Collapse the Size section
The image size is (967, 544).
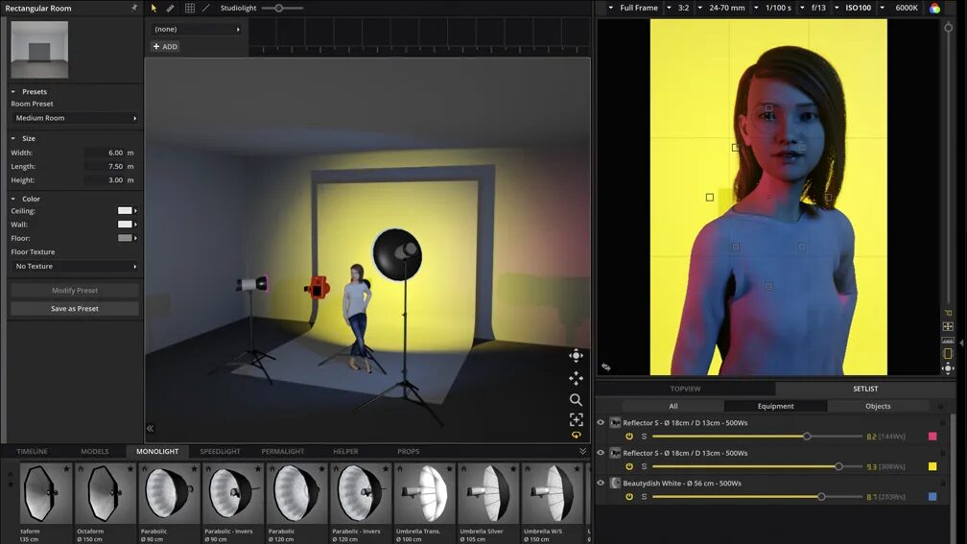13,138
